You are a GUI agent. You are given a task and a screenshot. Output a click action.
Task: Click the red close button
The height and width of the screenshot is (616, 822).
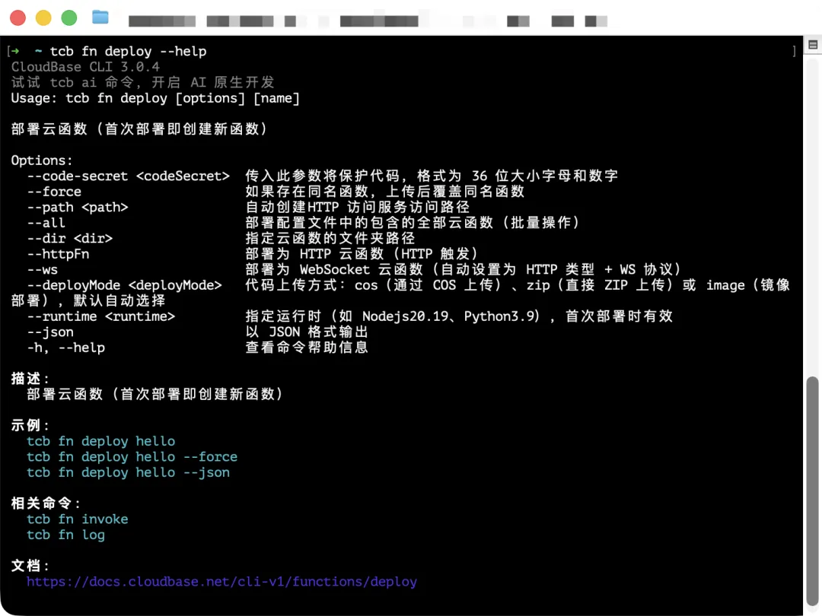pos(18,17)
